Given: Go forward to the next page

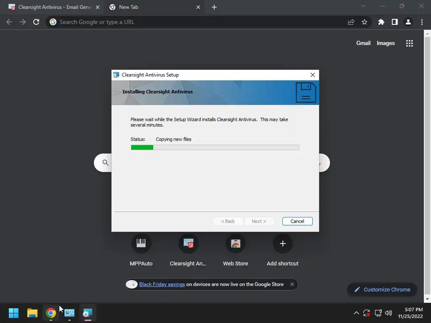Looking at the screenshot, I should pyautogui.click(x=23, y=22).
